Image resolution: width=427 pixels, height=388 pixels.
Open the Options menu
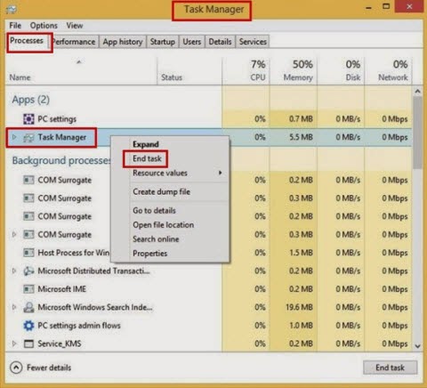tap(44, 26)
